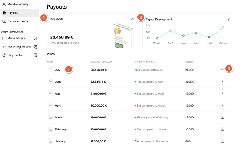Viewport: 240px width, 145px height.
Task: Download the July payout statement
Action: point(222,70)
